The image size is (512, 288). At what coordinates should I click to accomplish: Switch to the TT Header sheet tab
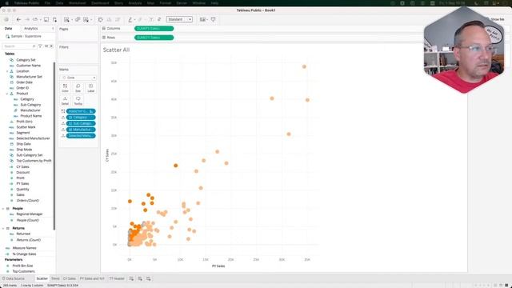click(x=117, y=278)
